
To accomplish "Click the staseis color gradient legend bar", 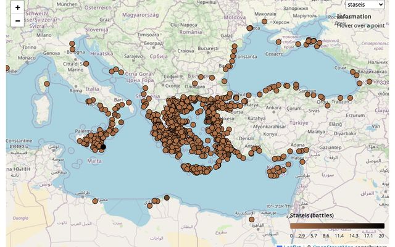I will 337,226.
